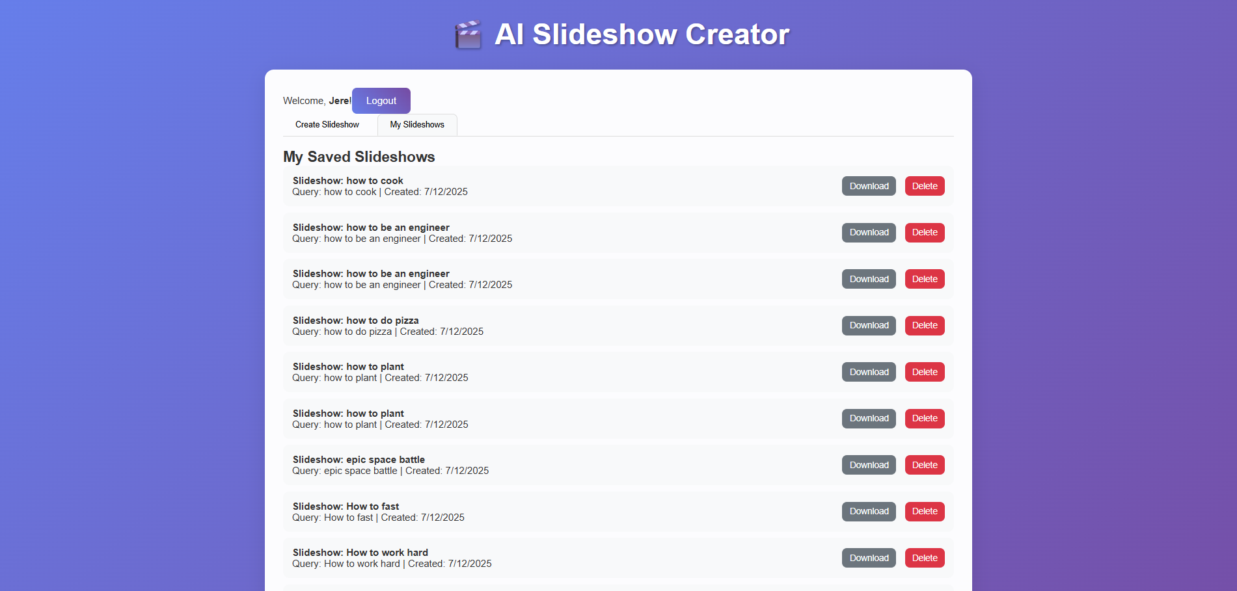1237x591 pixels.
Task: Click the Query: How to work hard line
Action: (x=392, y=564)
